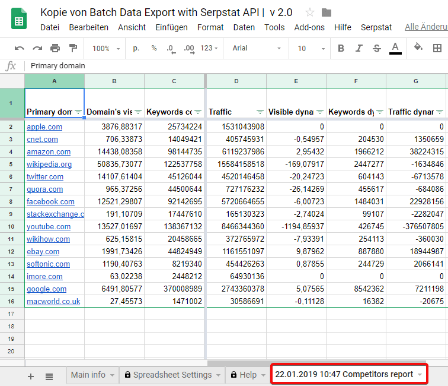This screenshot has height=386, width=448.
Task: Click the formula bar input
Action: tap(237, 66)
